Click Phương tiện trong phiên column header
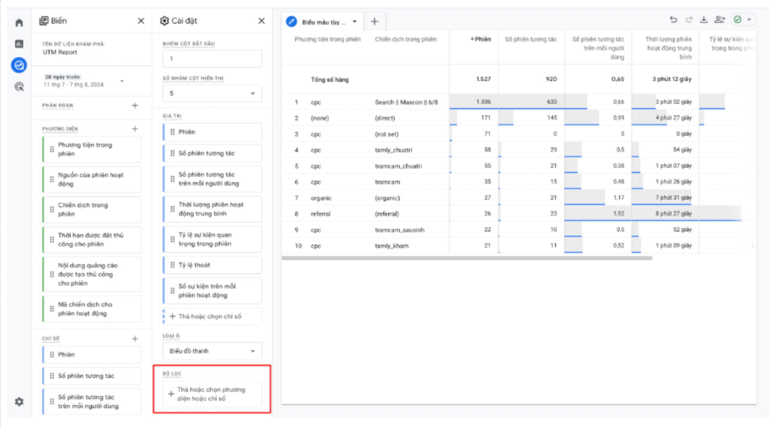 (x=328, y=39)
